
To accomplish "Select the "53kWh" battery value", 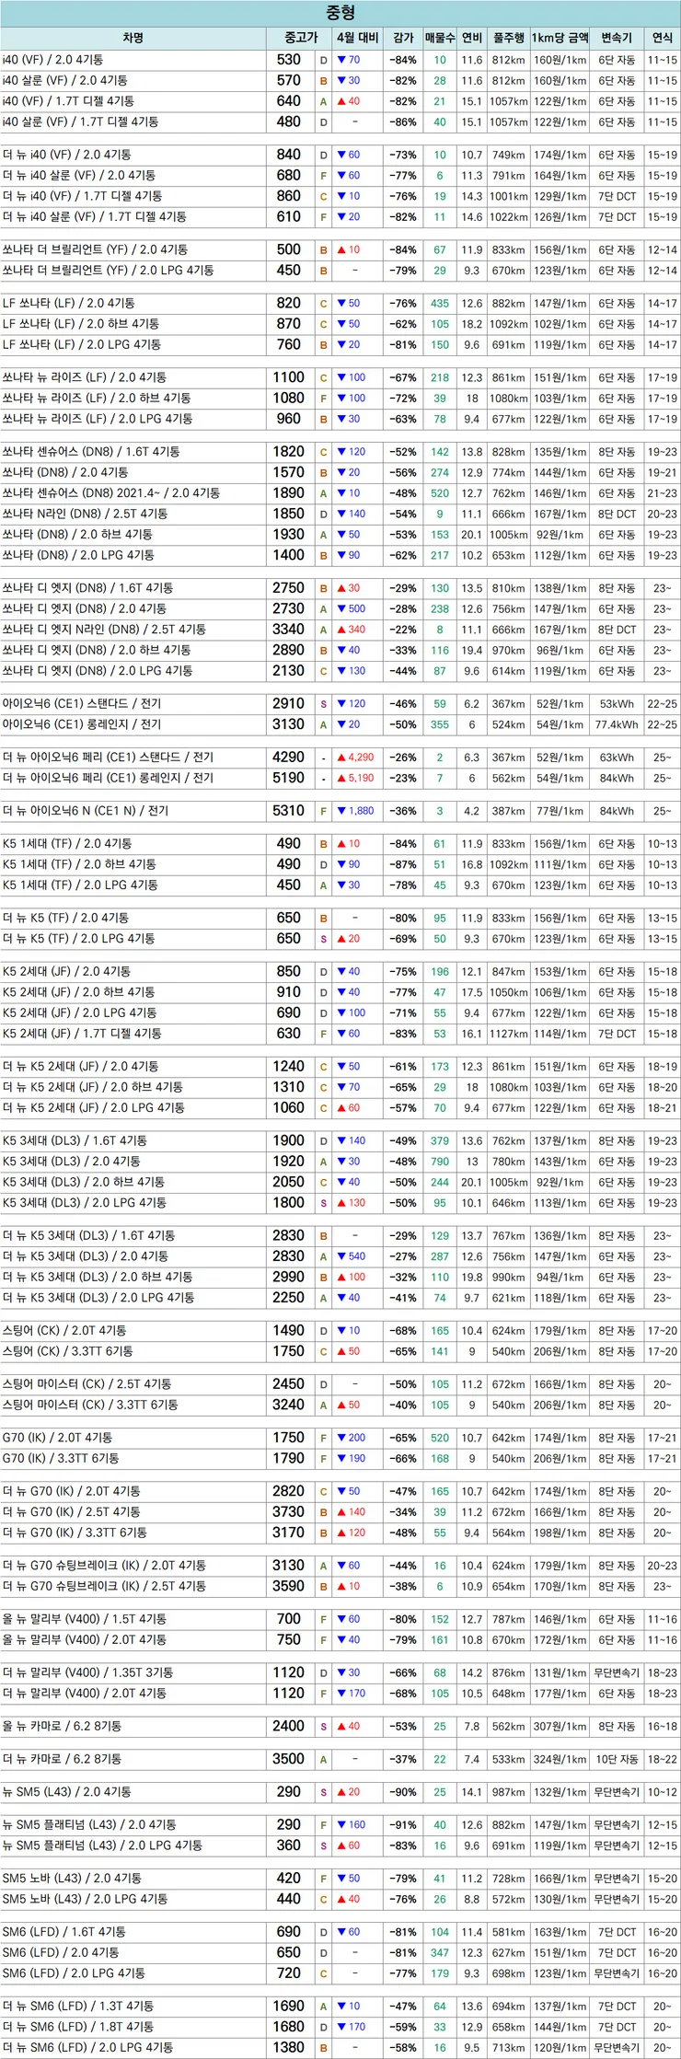I will pos(617,704).
